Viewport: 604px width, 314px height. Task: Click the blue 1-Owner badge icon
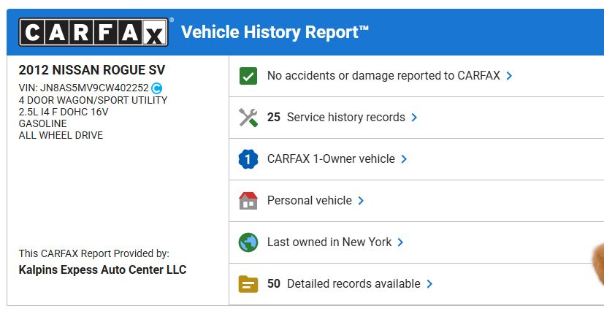tap(248, 159)
